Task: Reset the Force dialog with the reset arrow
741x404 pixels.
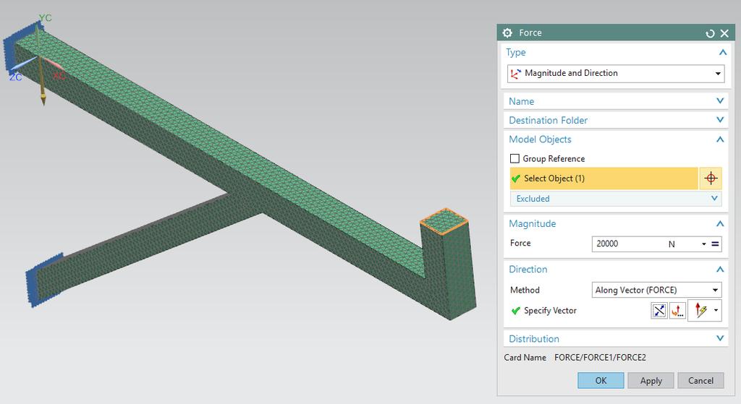Action: tap(710, 33)
